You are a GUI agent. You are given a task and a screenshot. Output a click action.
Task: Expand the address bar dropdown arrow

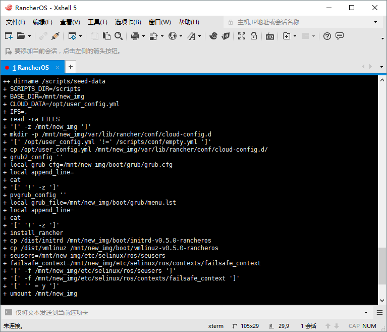pos(375,22)
